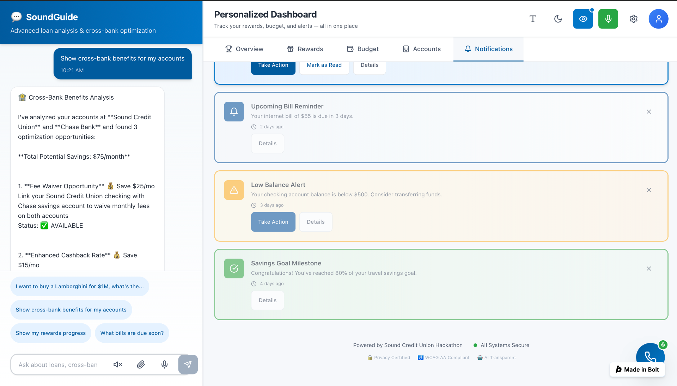The height and width of the screenshot is (386, 677).
Task: Open settings gear icon
Action: pyautogui.click(x=633, y=19)
